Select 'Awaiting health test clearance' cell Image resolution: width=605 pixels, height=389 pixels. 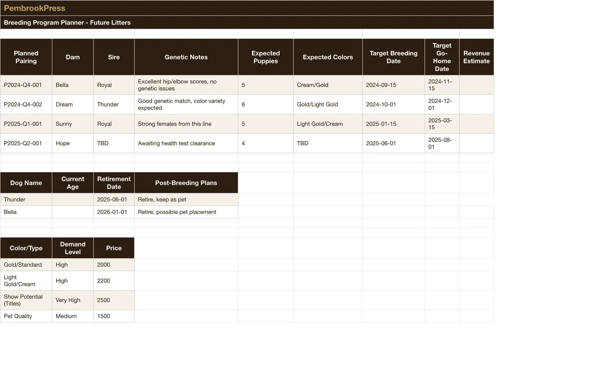pos(186,143)
